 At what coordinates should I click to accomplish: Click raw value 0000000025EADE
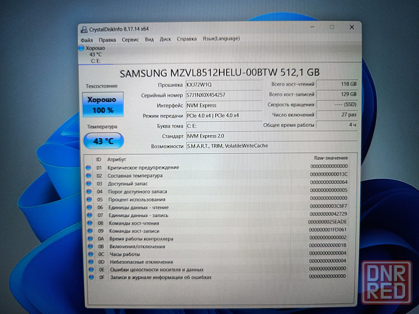(327, 222)
